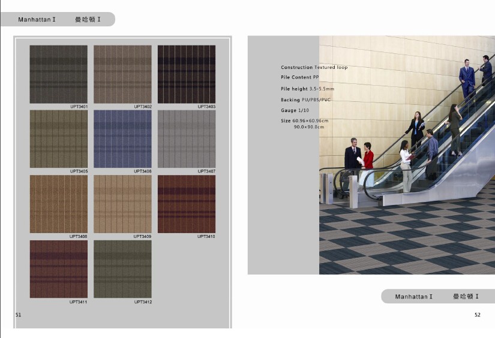The height and width of the screenshot is (338, 495).
Task: Select the UPT3412 gray-green carpet swatch
Action: coord(122,269)
